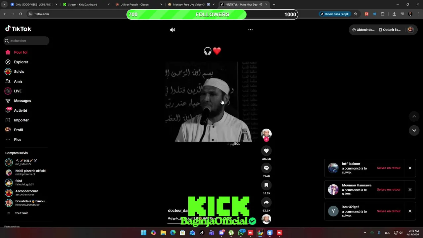Open followed account Bouabdela himoune

pos(26,203)
